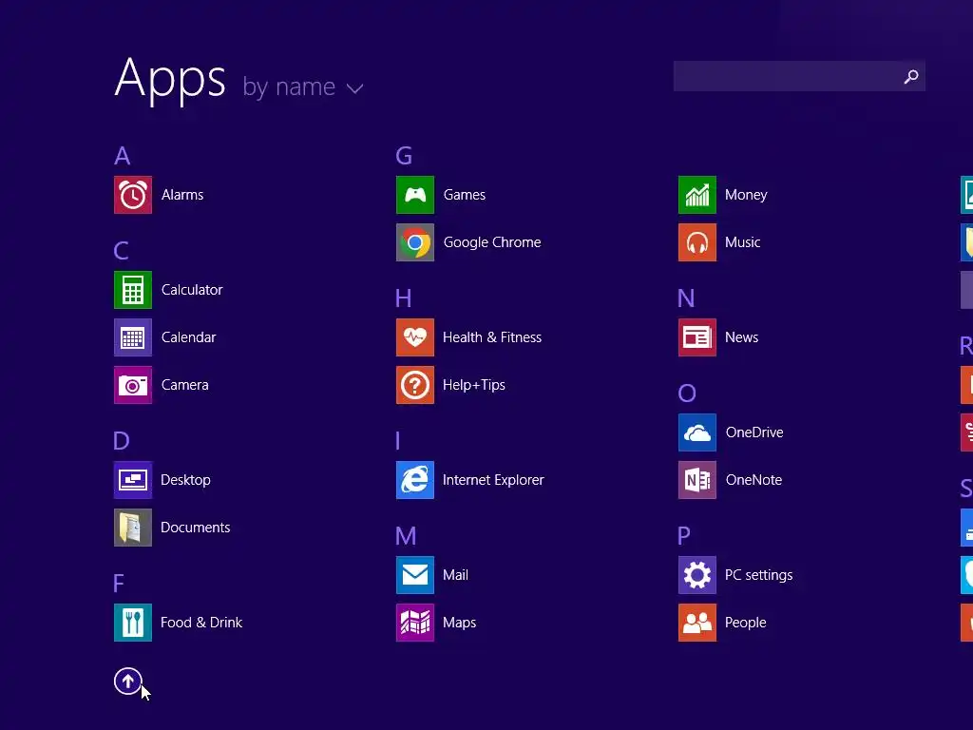Click the "PC settings" label text
Image resolution: width=973 pixels, height=730 pixels.
coord(759,575)
